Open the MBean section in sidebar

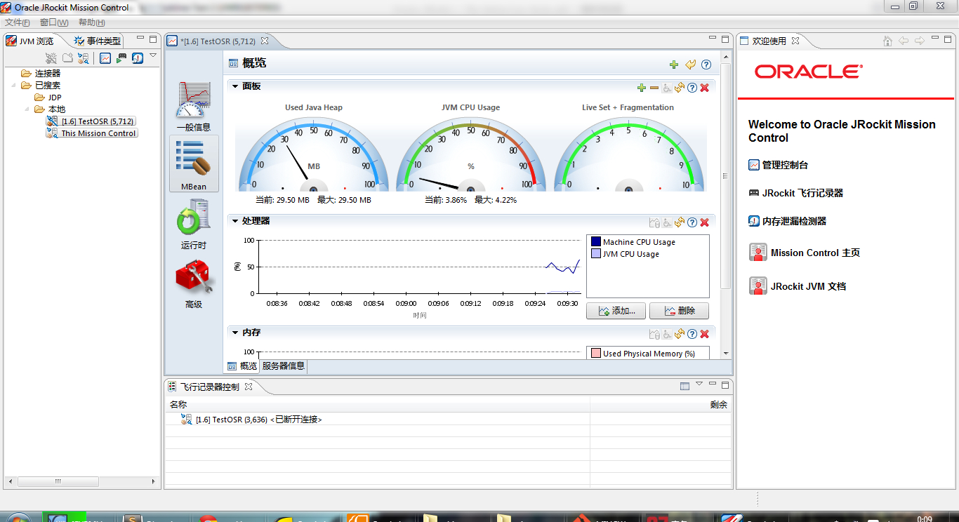coord(194,164)
